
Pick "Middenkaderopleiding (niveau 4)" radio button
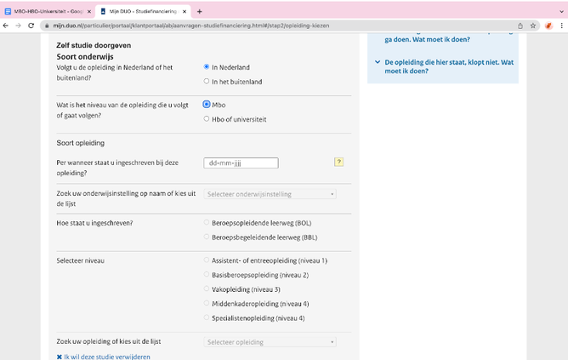click(207, 304)
